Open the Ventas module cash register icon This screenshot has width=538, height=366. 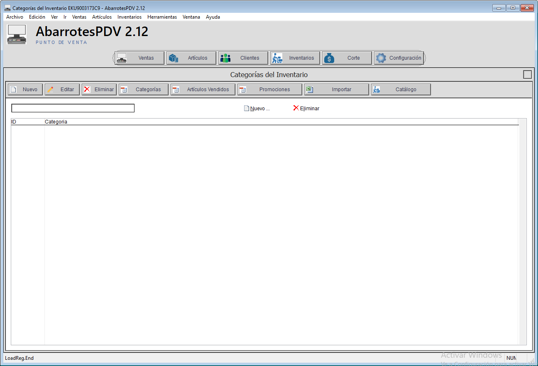(x=122, y=58)
